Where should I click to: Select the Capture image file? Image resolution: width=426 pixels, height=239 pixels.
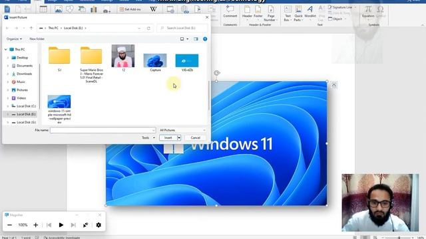pyautogui.click(x=155, y=62)
